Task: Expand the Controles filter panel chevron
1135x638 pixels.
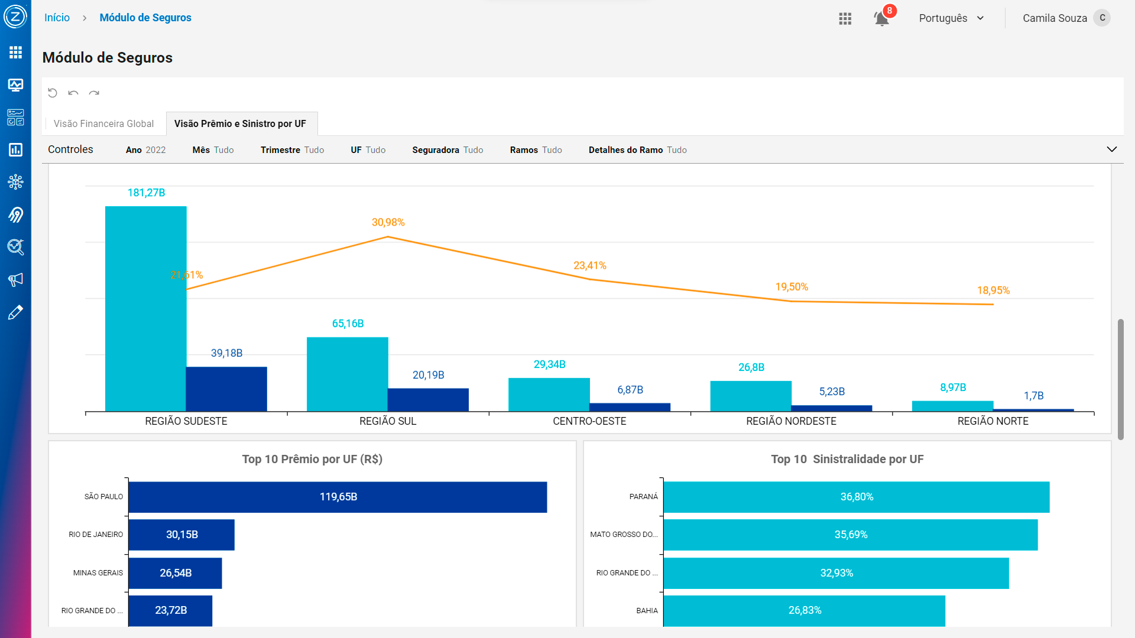Action: coord(1111,149)
